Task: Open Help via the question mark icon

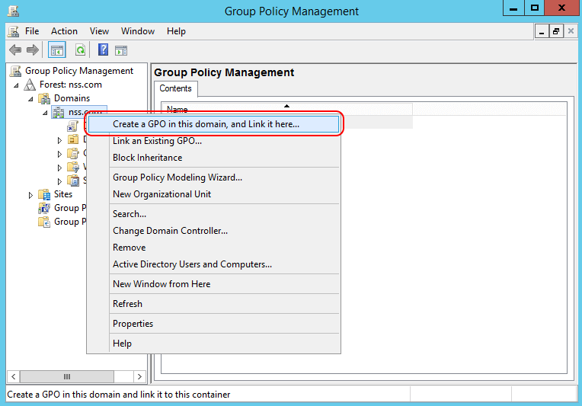Action: (103, 50)
